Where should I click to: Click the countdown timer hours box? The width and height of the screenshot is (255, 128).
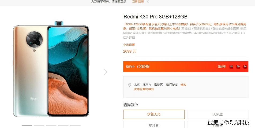coord(231,67)
